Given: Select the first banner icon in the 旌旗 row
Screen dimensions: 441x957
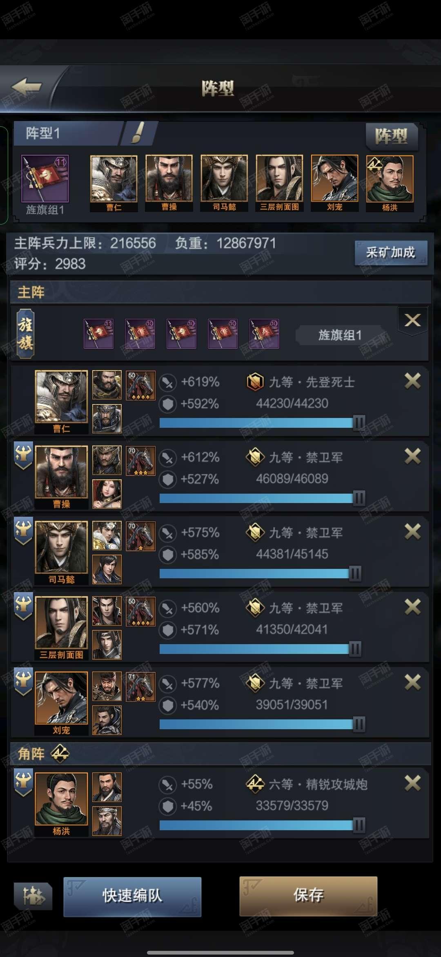Looking at the screenshot, I should pyautogui.click(x=98, y=334).
